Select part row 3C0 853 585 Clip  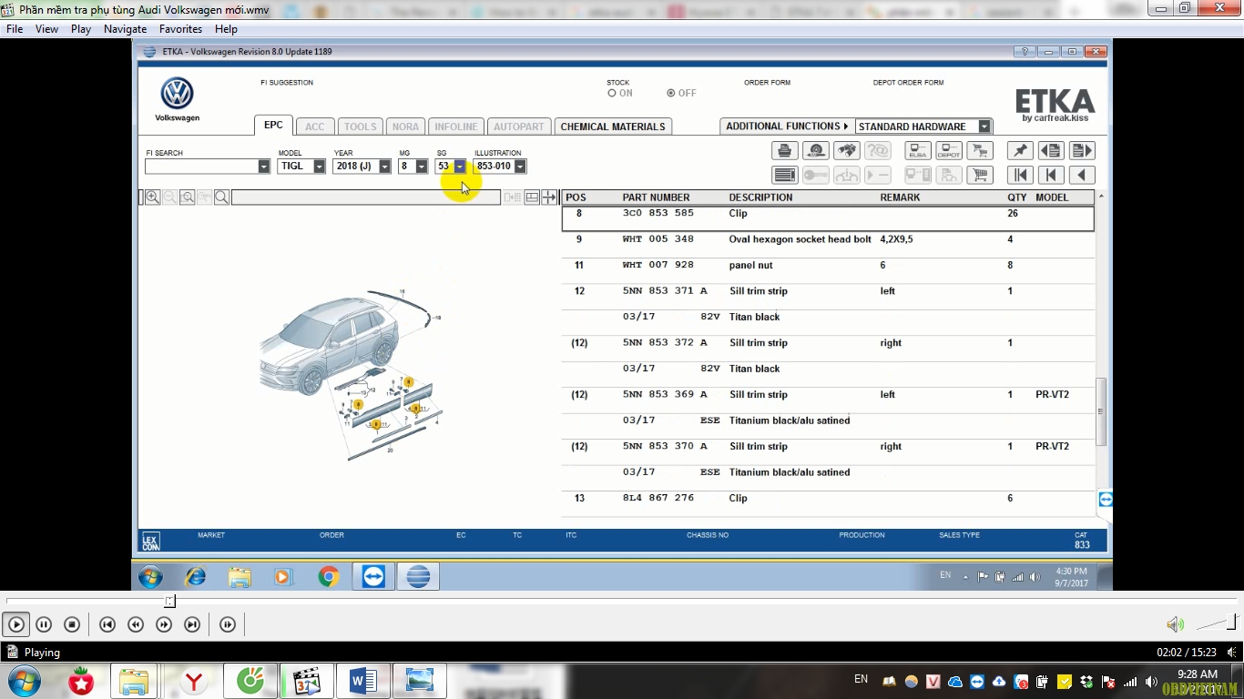pos(828,218)
